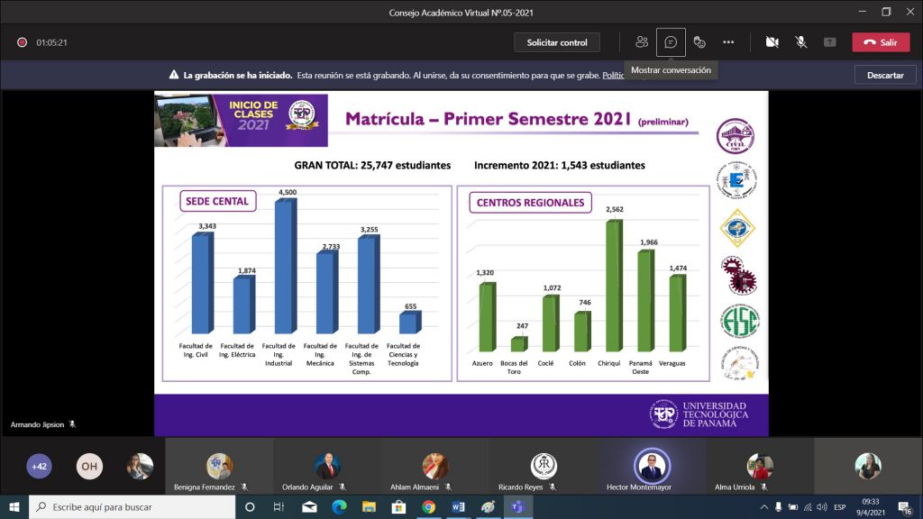Screen dimensions: 923x519
Task: Open Microsoft Store from taskbar
Action: 398,506
